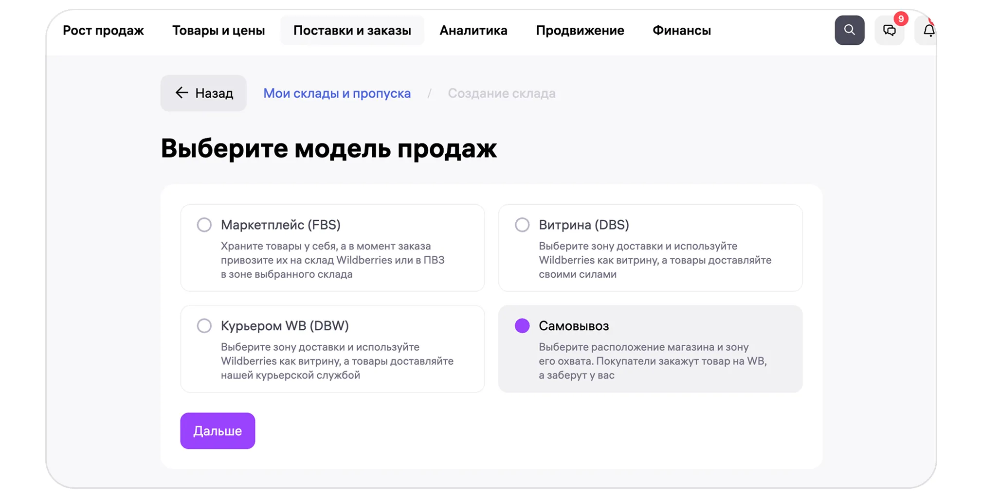Click the Назад back button
This screenshot has height=499, width=981.
pyautogui.click(x=203, y=93)
